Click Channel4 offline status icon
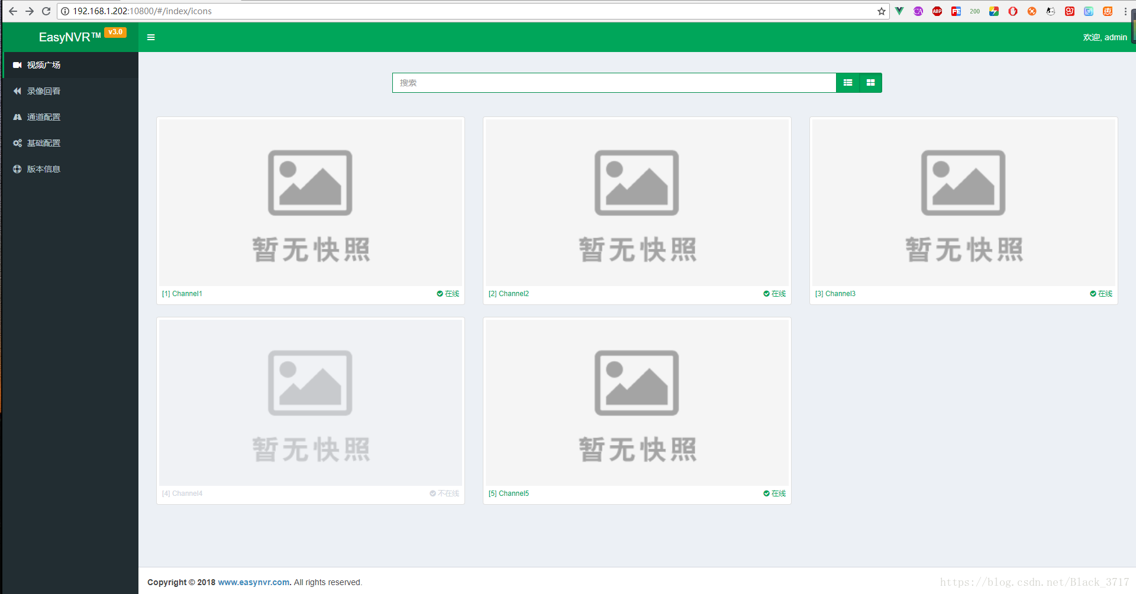The width and height of the screenshot is (1136, 594). (x=433, y=494)
